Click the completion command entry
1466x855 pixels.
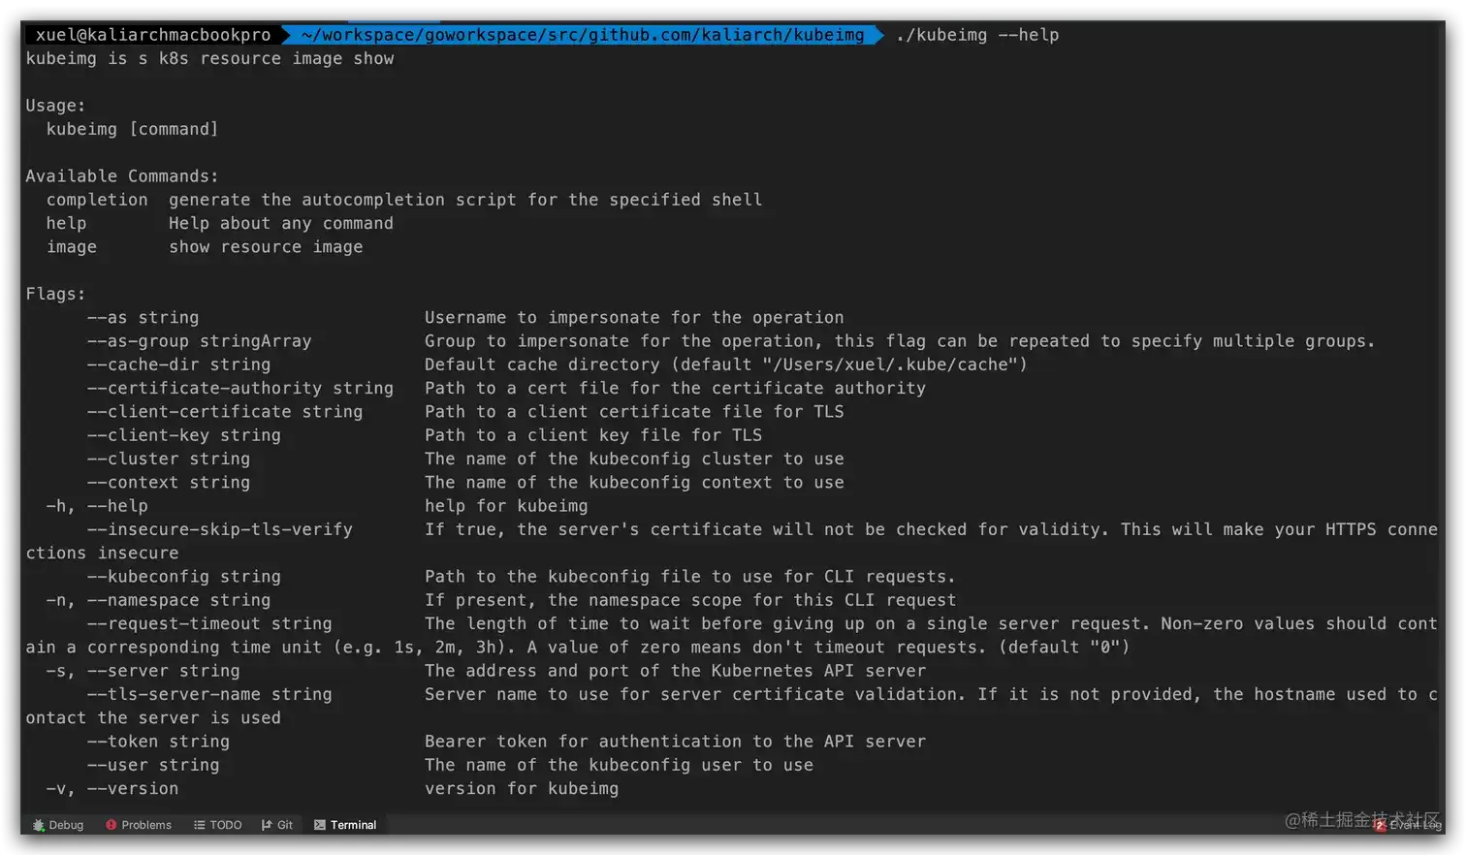pyautogui.click(x=97, y=200)
